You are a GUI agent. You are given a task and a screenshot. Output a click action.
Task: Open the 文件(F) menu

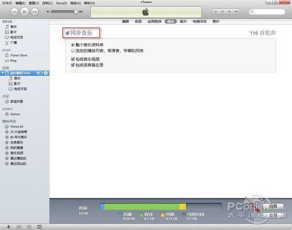point(7,3)
